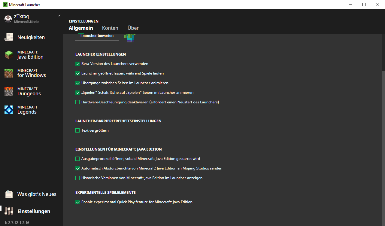Uncheck Automatisch Absturzberichte senden option
385x226 pixels.
77,168
